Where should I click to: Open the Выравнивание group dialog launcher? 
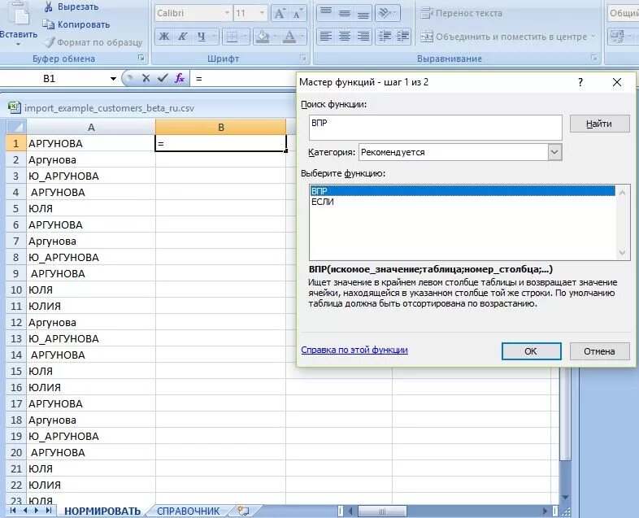click(594, 58)
